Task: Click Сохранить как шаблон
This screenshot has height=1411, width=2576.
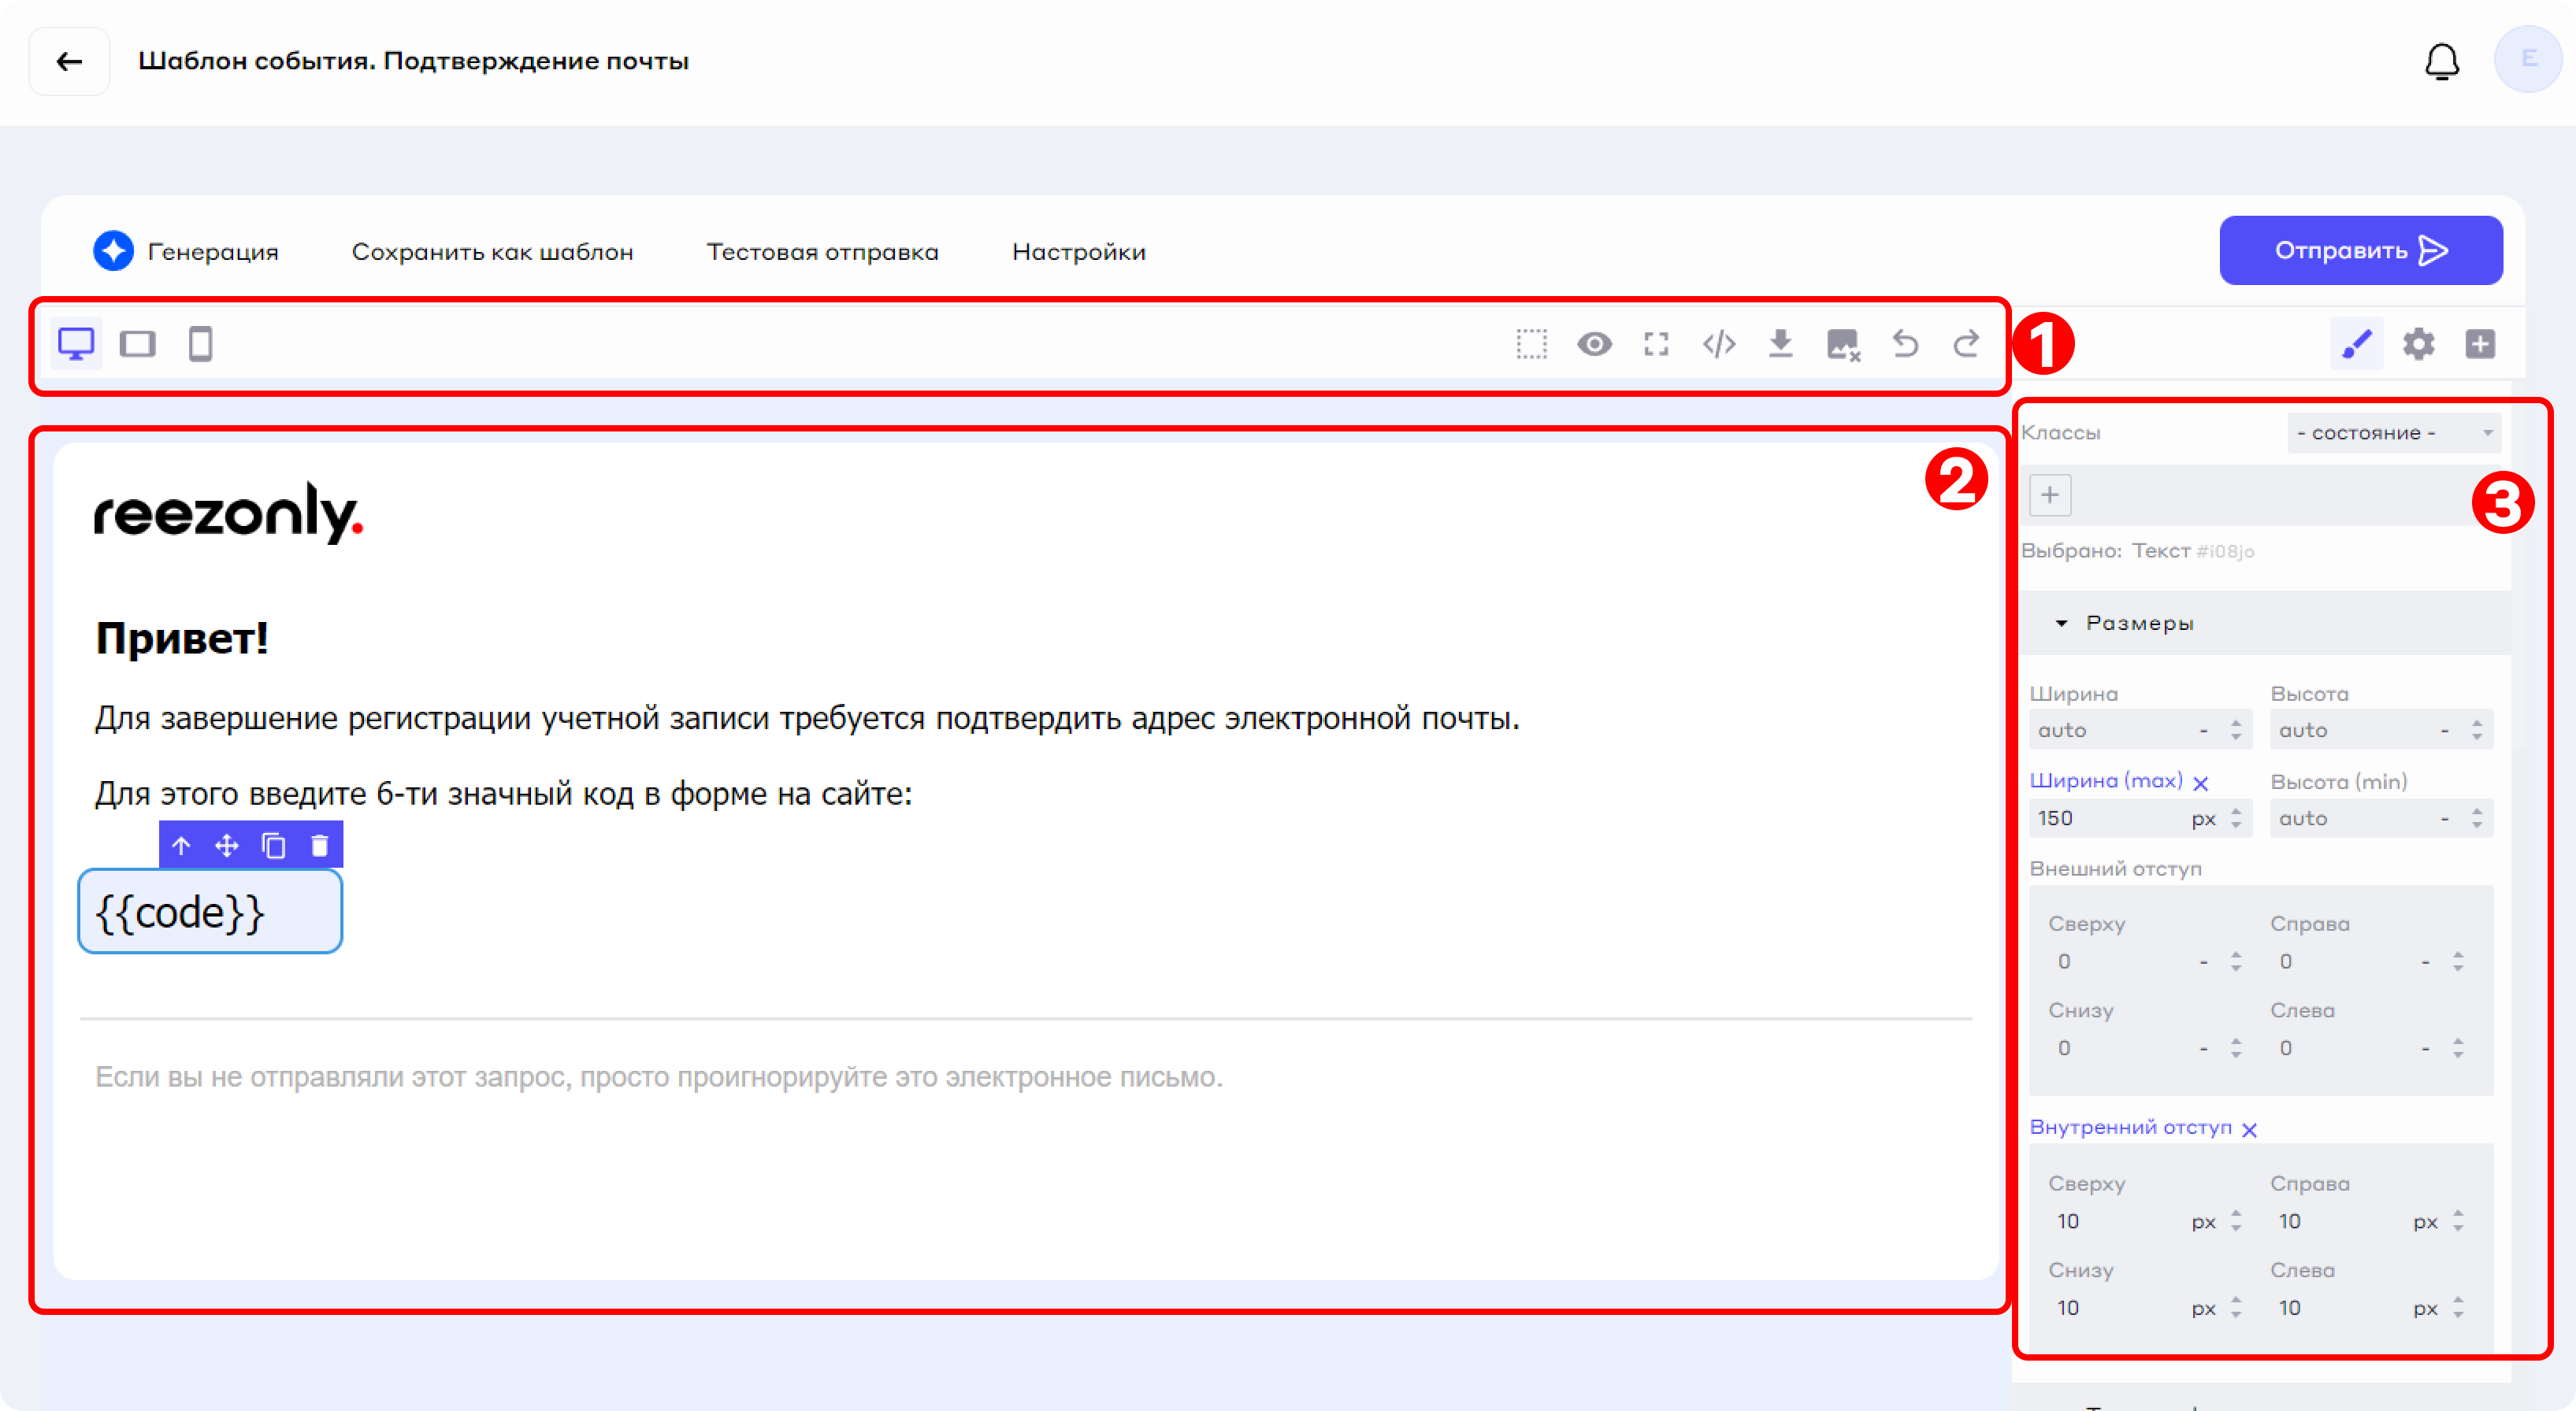Action: (492, 252)
